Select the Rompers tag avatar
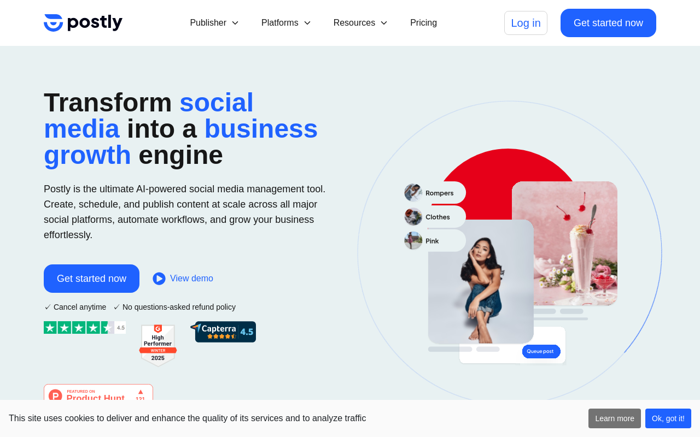Image resolution: width=700 pixels, height=437 pixels. [413, 193]
